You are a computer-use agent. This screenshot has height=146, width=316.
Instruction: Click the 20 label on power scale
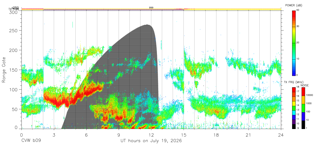coord(298,42)
